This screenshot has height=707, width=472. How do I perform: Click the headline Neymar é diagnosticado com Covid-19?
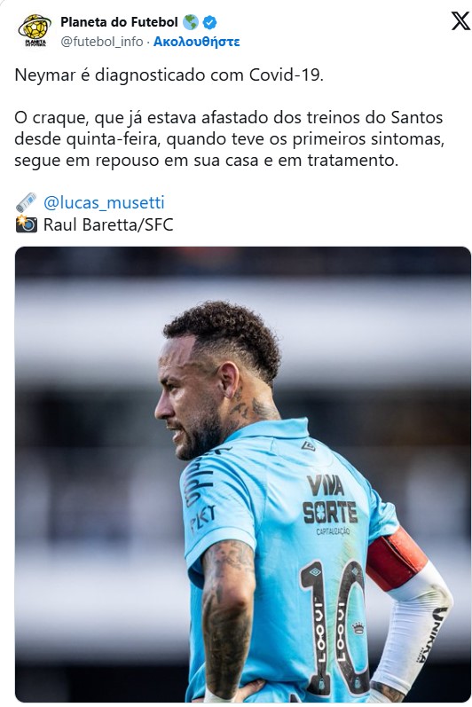click(169, 75)
